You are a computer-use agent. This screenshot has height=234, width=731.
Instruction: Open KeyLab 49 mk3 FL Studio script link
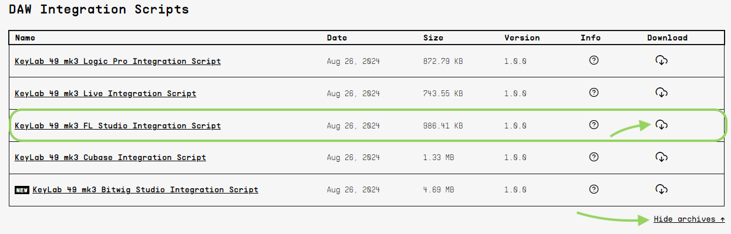[117, 126]
